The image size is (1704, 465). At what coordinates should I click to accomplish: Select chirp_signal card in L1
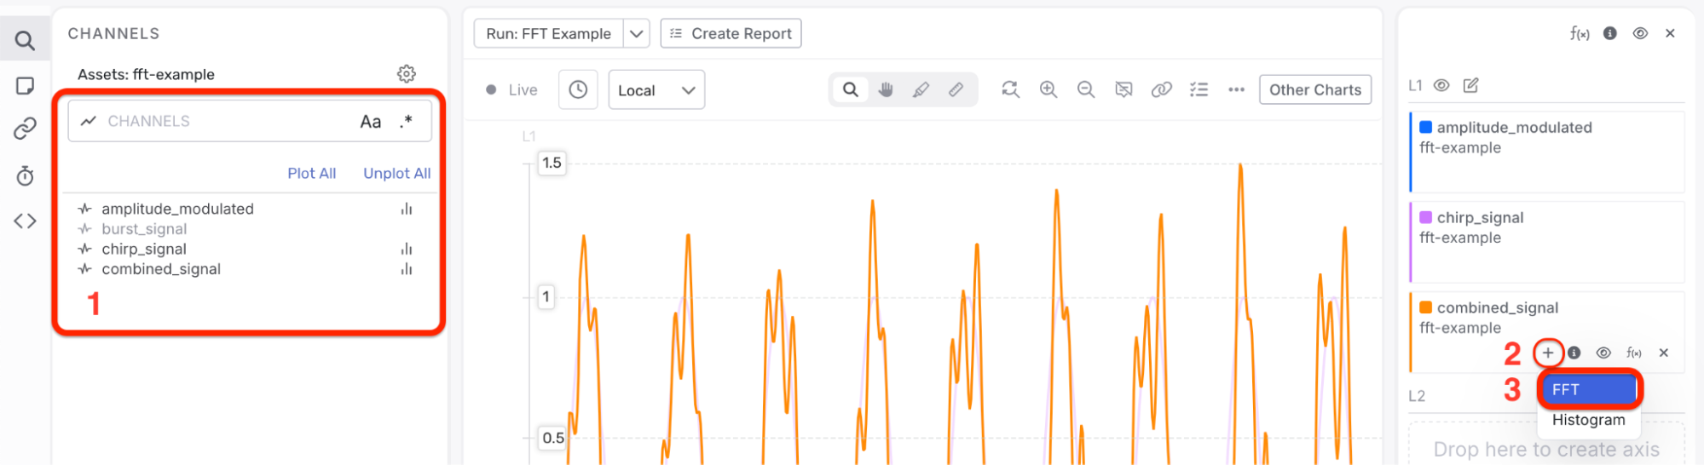tap(1547, 243)
